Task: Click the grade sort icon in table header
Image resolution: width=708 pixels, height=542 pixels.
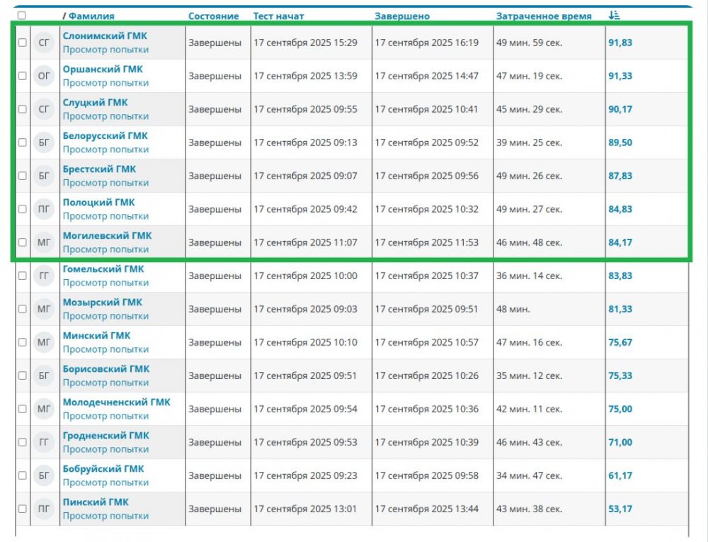Action: click(x=614, y=15)
